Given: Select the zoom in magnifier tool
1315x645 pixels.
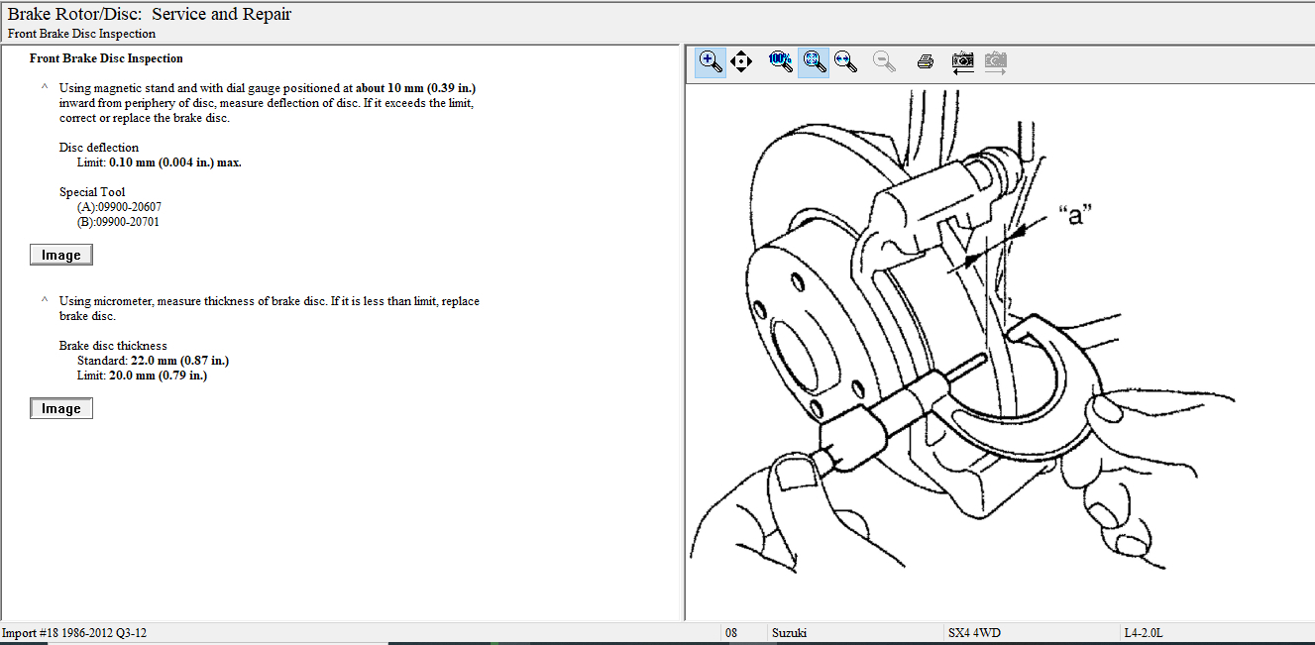Looking at the screenshot, I should pos(711,61).
